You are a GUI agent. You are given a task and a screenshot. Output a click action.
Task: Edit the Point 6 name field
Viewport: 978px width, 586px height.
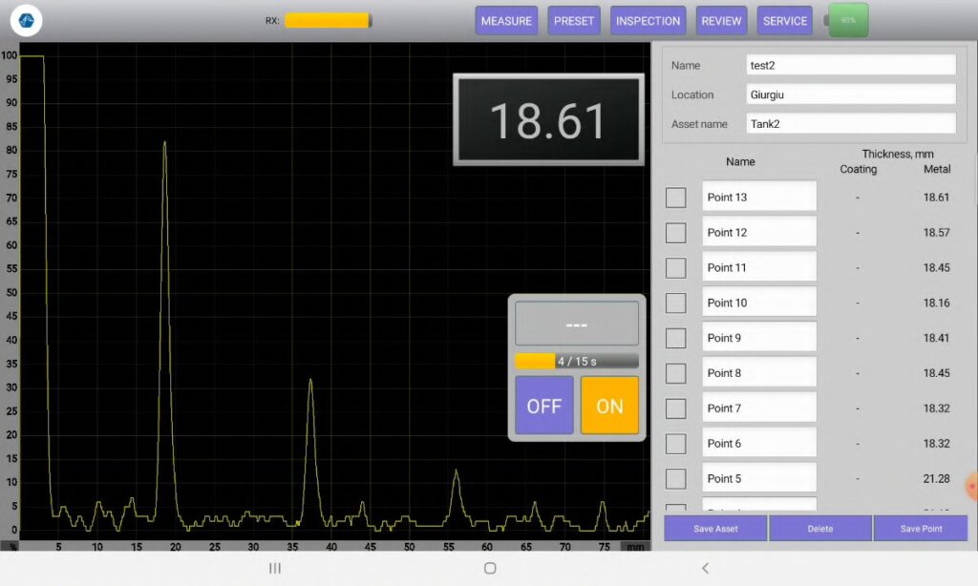point(759,443)
